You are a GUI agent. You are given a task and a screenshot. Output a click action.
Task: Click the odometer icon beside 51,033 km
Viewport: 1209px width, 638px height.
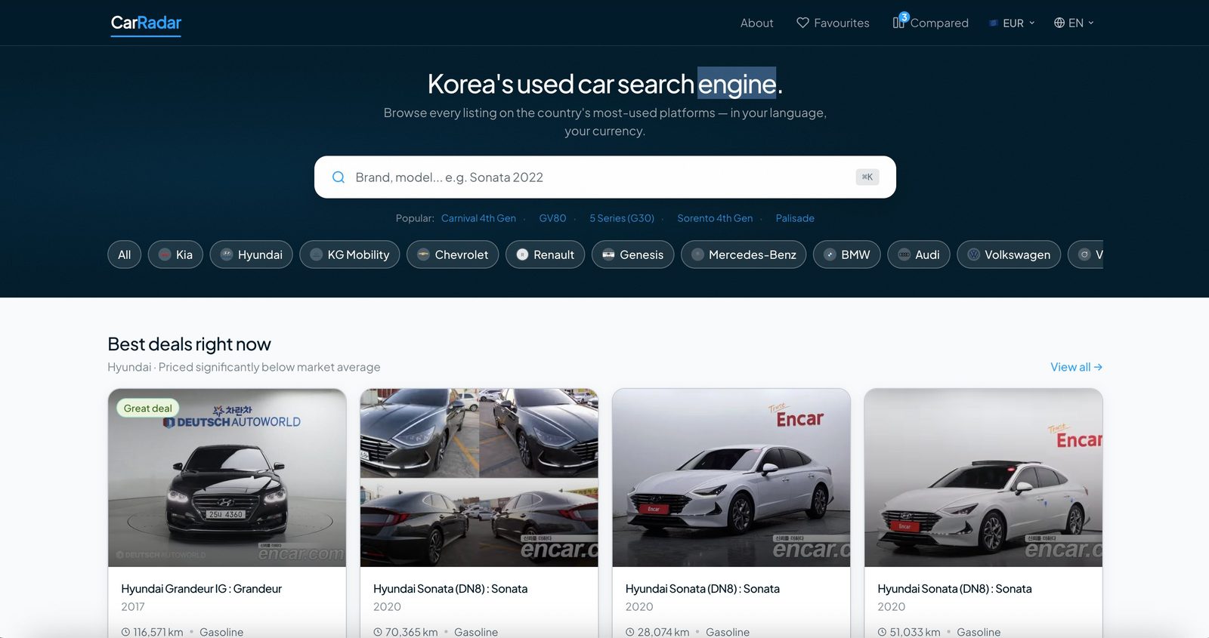[x=883, y=632]
